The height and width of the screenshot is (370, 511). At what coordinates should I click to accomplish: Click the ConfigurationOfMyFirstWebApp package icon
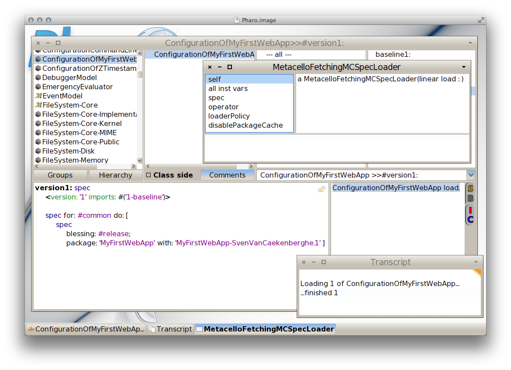point(38,59)
